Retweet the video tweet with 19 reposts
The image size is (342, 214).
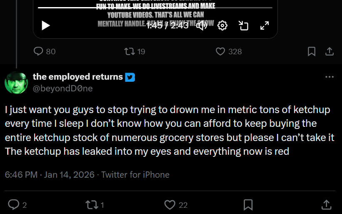point(135,52)
